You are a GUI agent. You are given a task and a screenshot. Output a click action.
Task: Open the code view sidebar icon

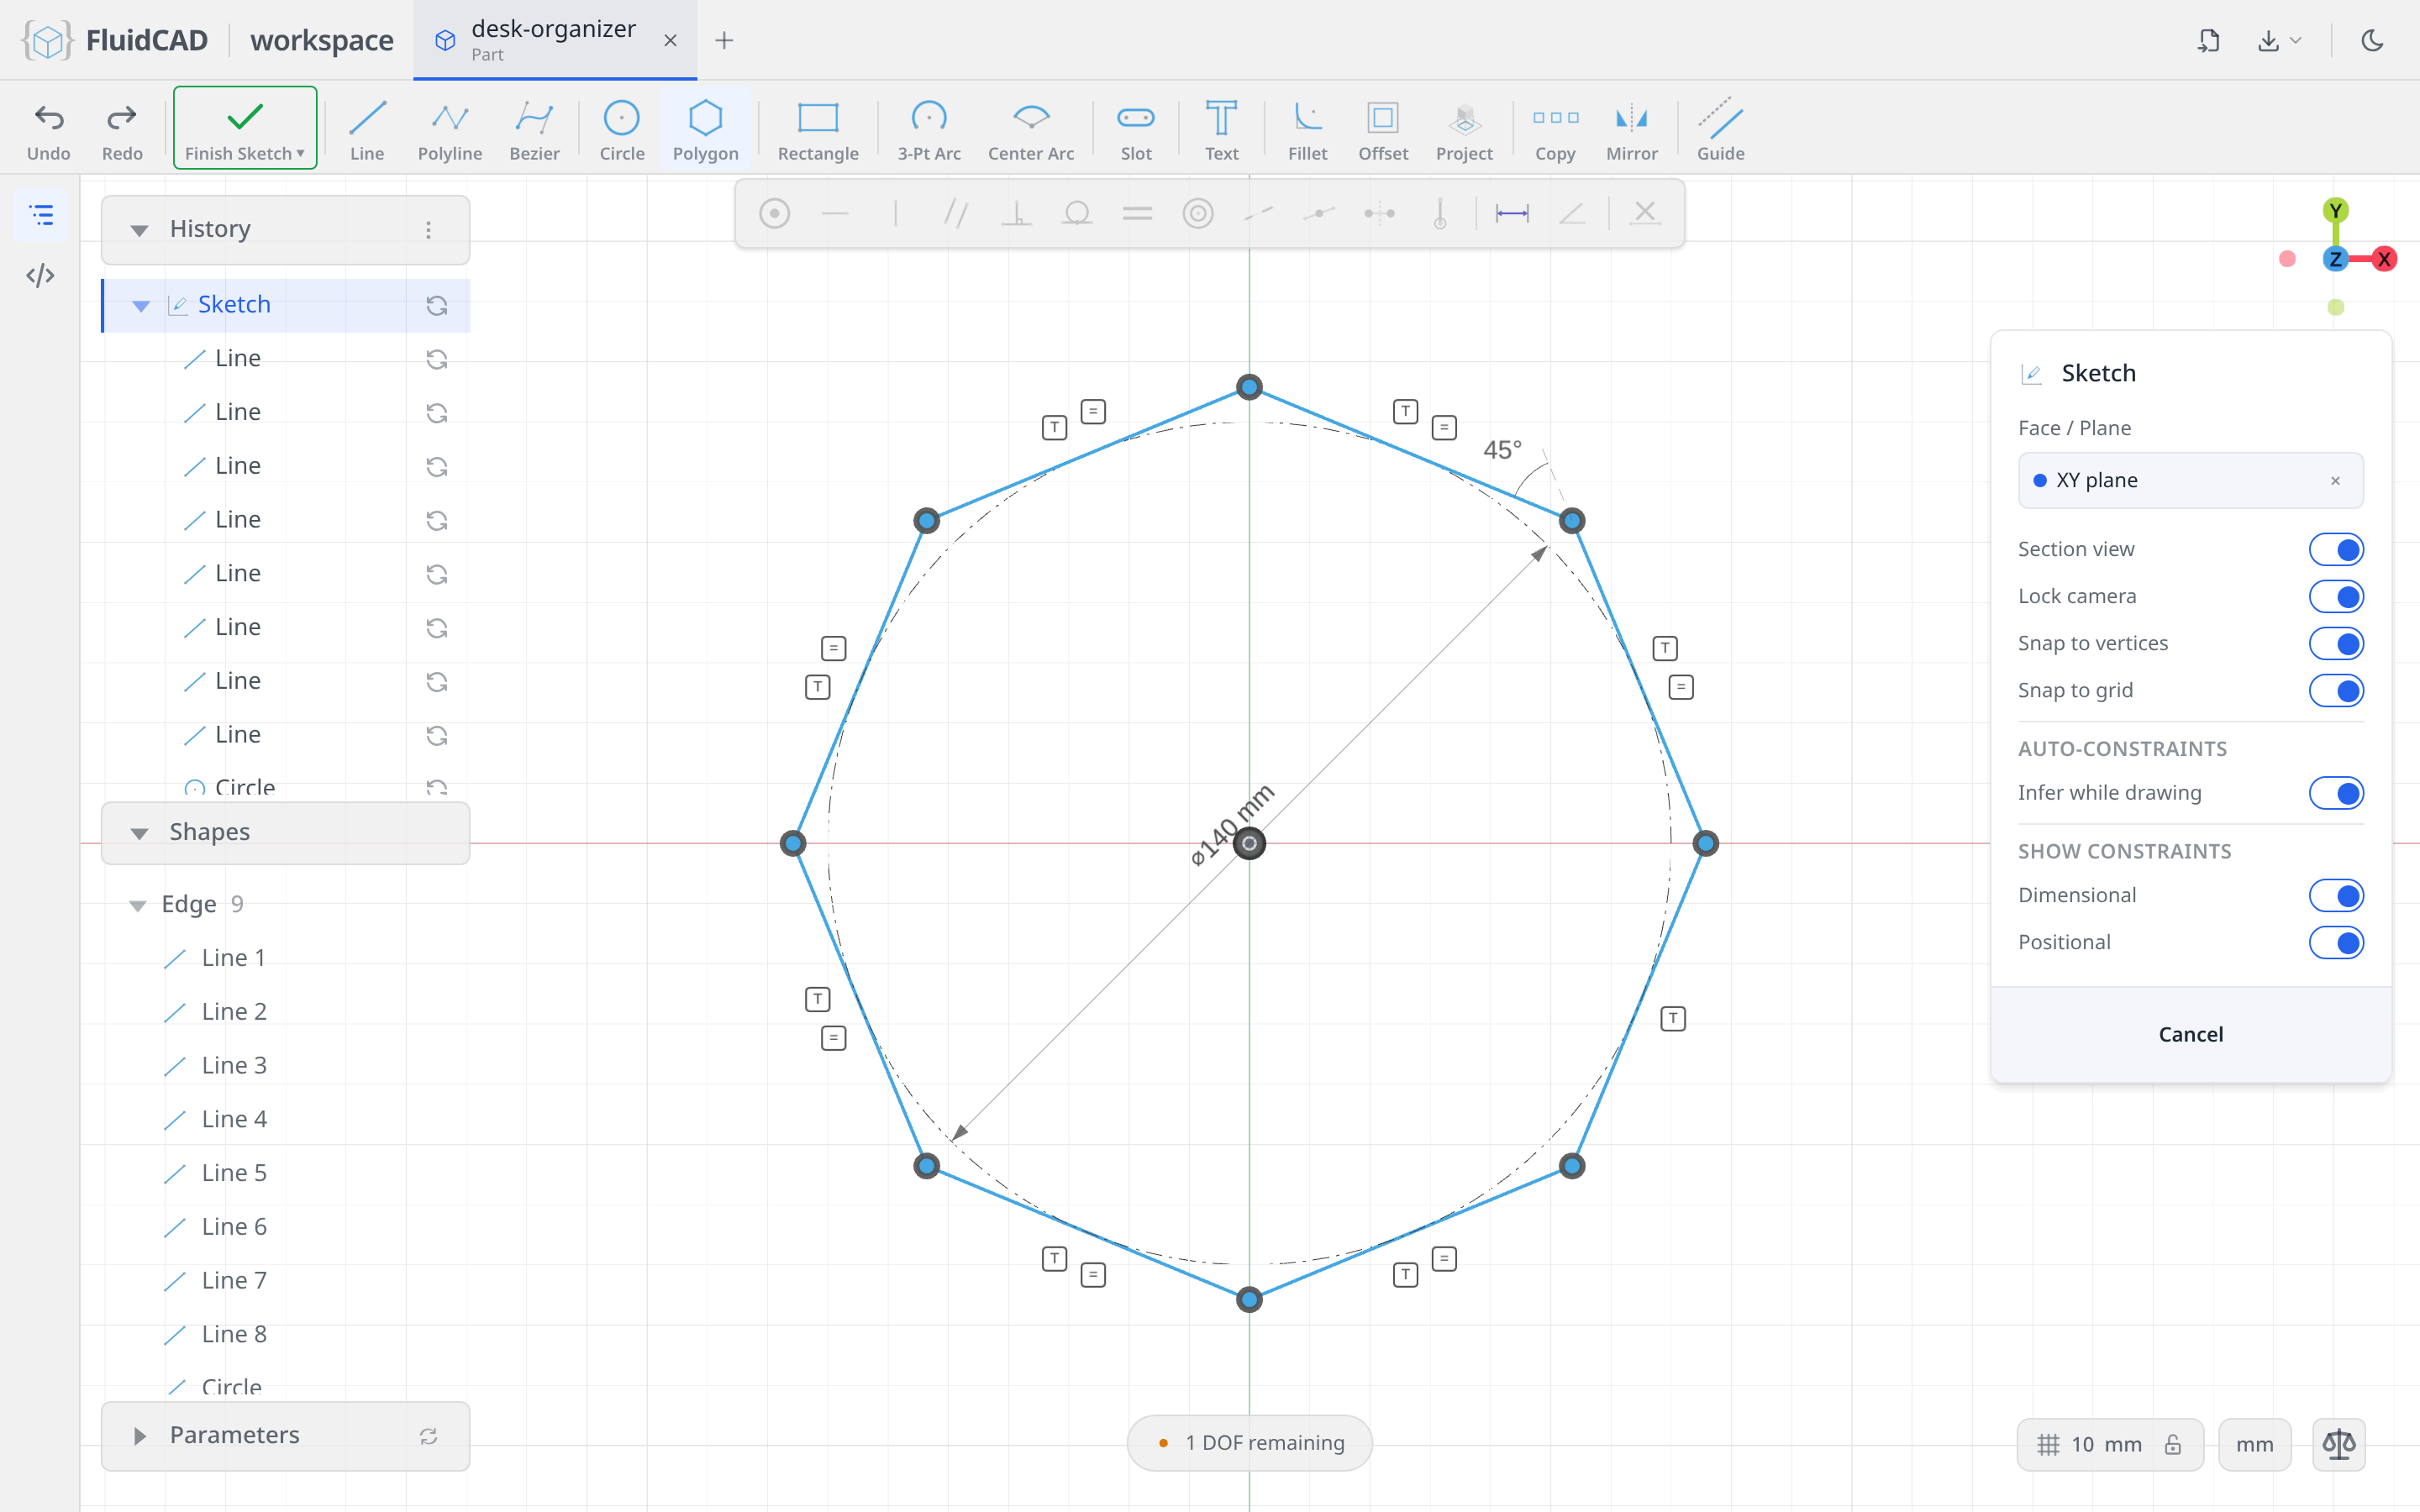tap(40, 275)
